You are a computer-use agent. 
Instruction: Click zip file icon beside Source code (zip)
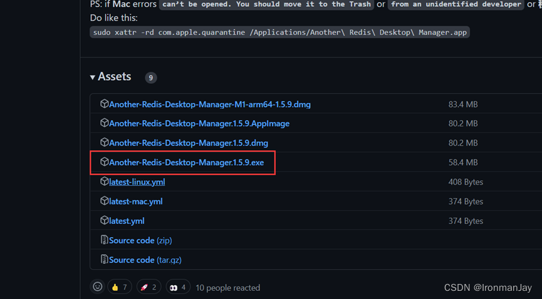tap(105, 240)
